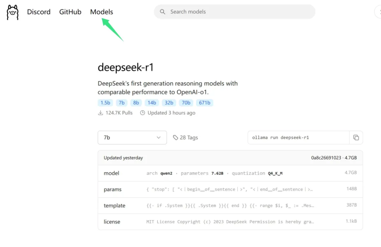Click the 0a8c26691023 · 4.7GB hash text
The width and height of the screenshot is (381, 247).
tap(334, 158)
